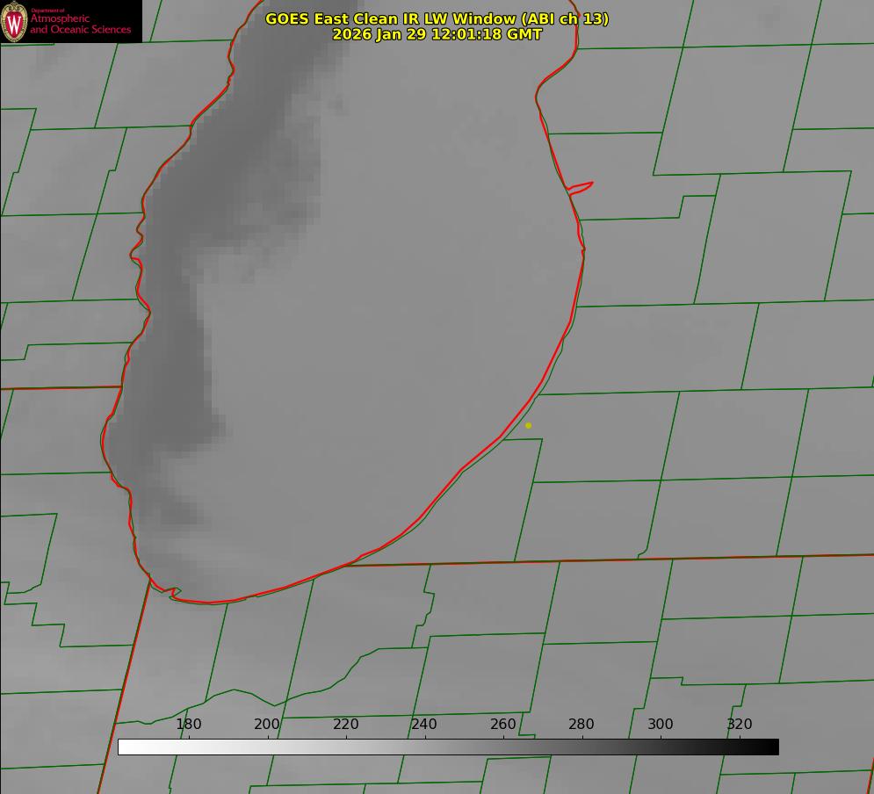Click the University of Wisconsin crest logo
This screenshot has width=874, height=794.
(14, 21)
